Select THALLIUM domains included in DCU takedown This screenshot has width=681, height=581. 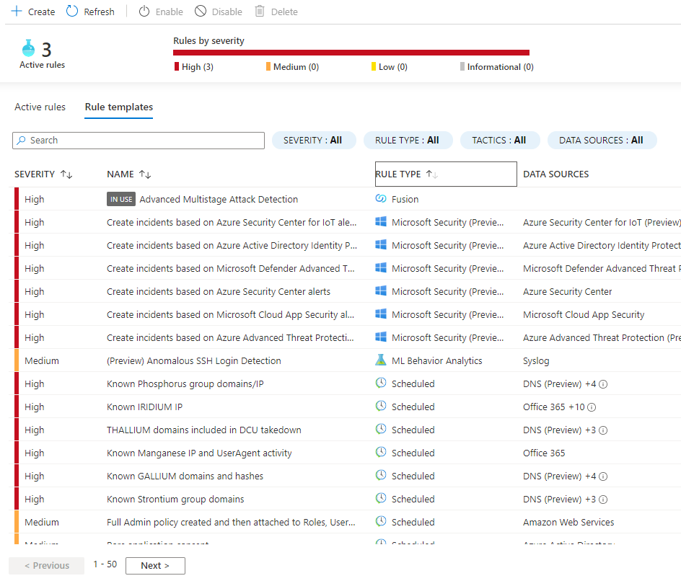[203, 430]
